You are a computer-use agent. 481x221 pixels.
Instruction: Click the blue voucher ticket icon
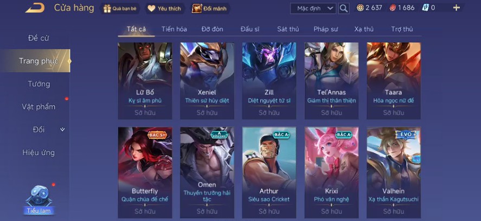coord(425,8)
